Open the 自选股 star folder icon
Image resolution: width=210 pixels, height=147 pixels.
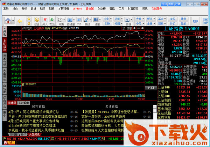click(x=70, y=20)
